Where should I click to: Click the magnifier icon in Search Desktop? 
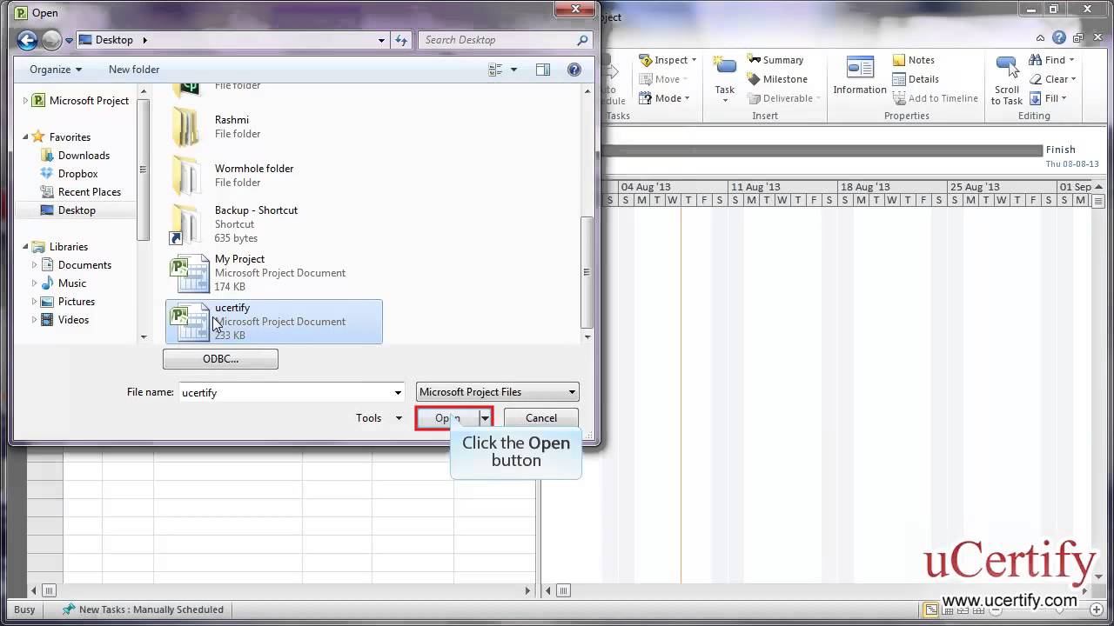pos(583,40)
